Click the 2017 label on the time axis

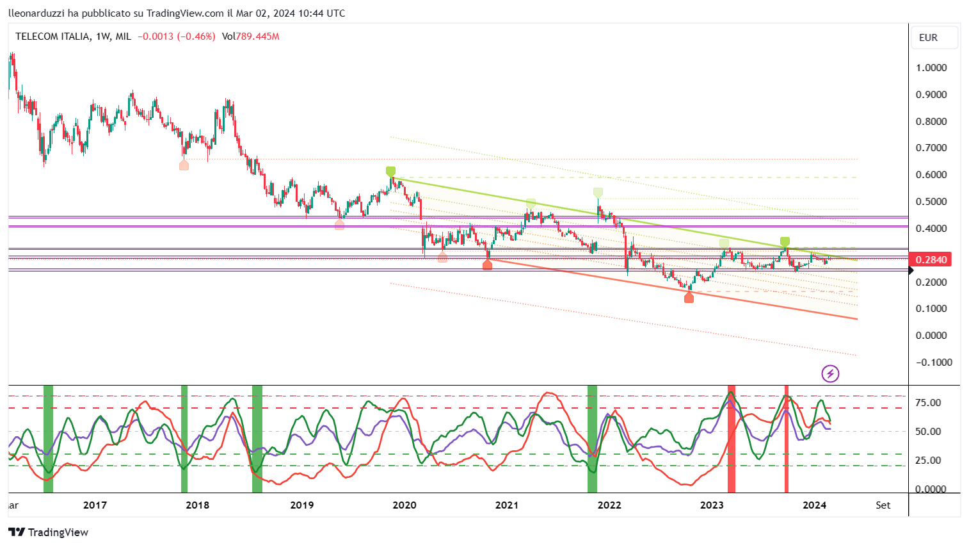click(x=95, y=505)
